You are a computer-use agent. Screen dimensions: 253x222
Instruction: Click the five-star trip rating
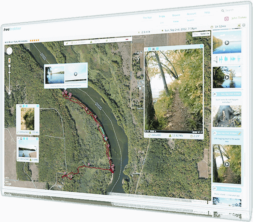35,40
